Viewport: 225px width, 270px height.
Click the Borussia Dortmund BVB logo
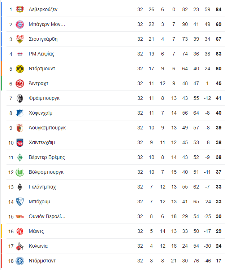20,68
